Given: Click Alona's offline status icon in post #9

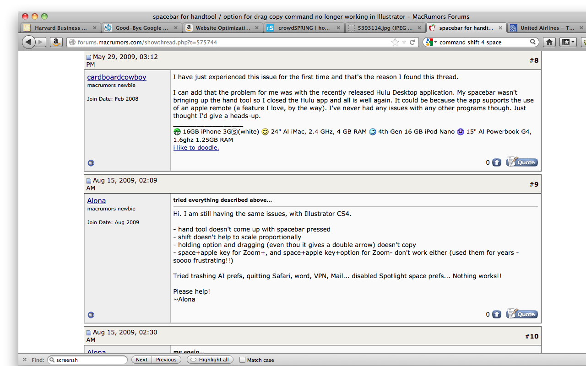Looking at the screenshot, I should click(91, 315).
